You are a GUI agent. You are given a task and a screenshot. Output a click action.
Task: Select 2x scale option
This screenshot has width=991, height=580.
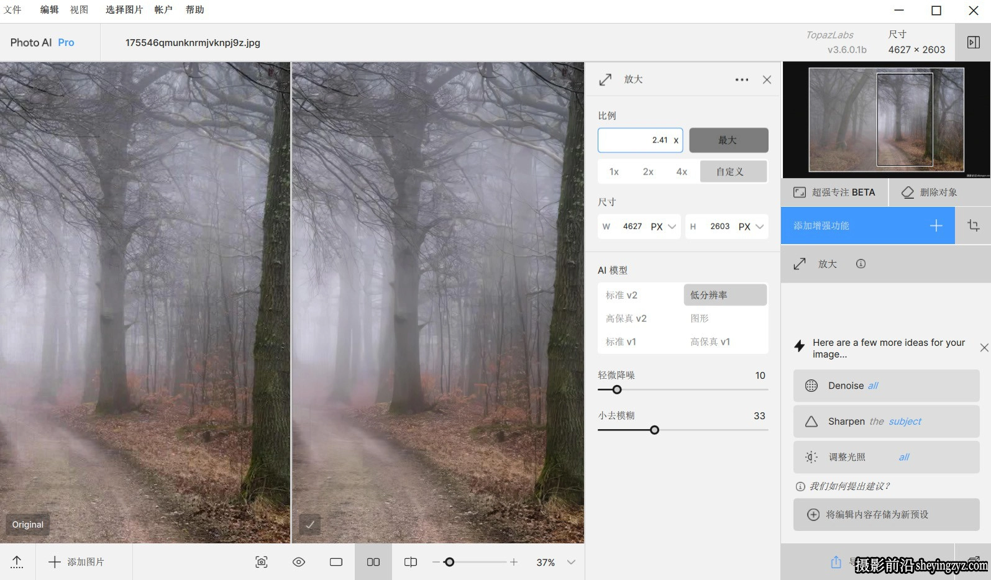[x=648, y=172]
